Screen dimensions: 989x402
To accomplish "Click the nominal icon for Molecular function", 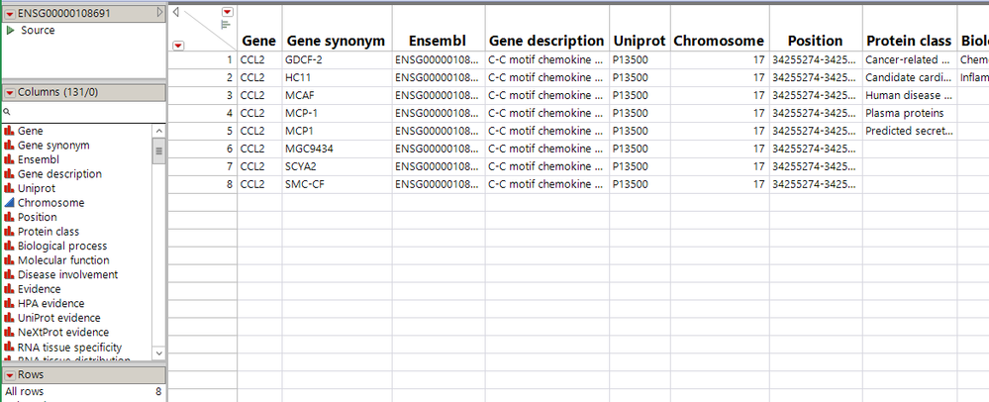I will [9, 260].
